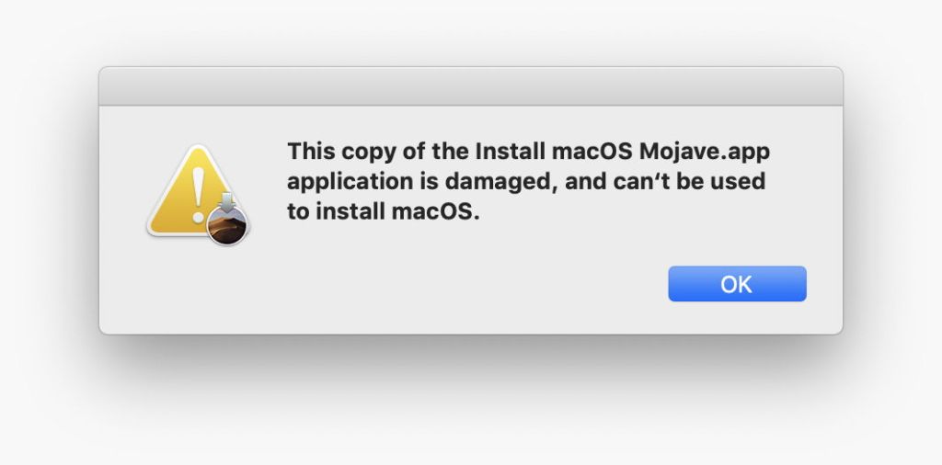Click the word "damaged" in the alert text
The width and height of the screenshot is (942, 465).
click(498, 181)
